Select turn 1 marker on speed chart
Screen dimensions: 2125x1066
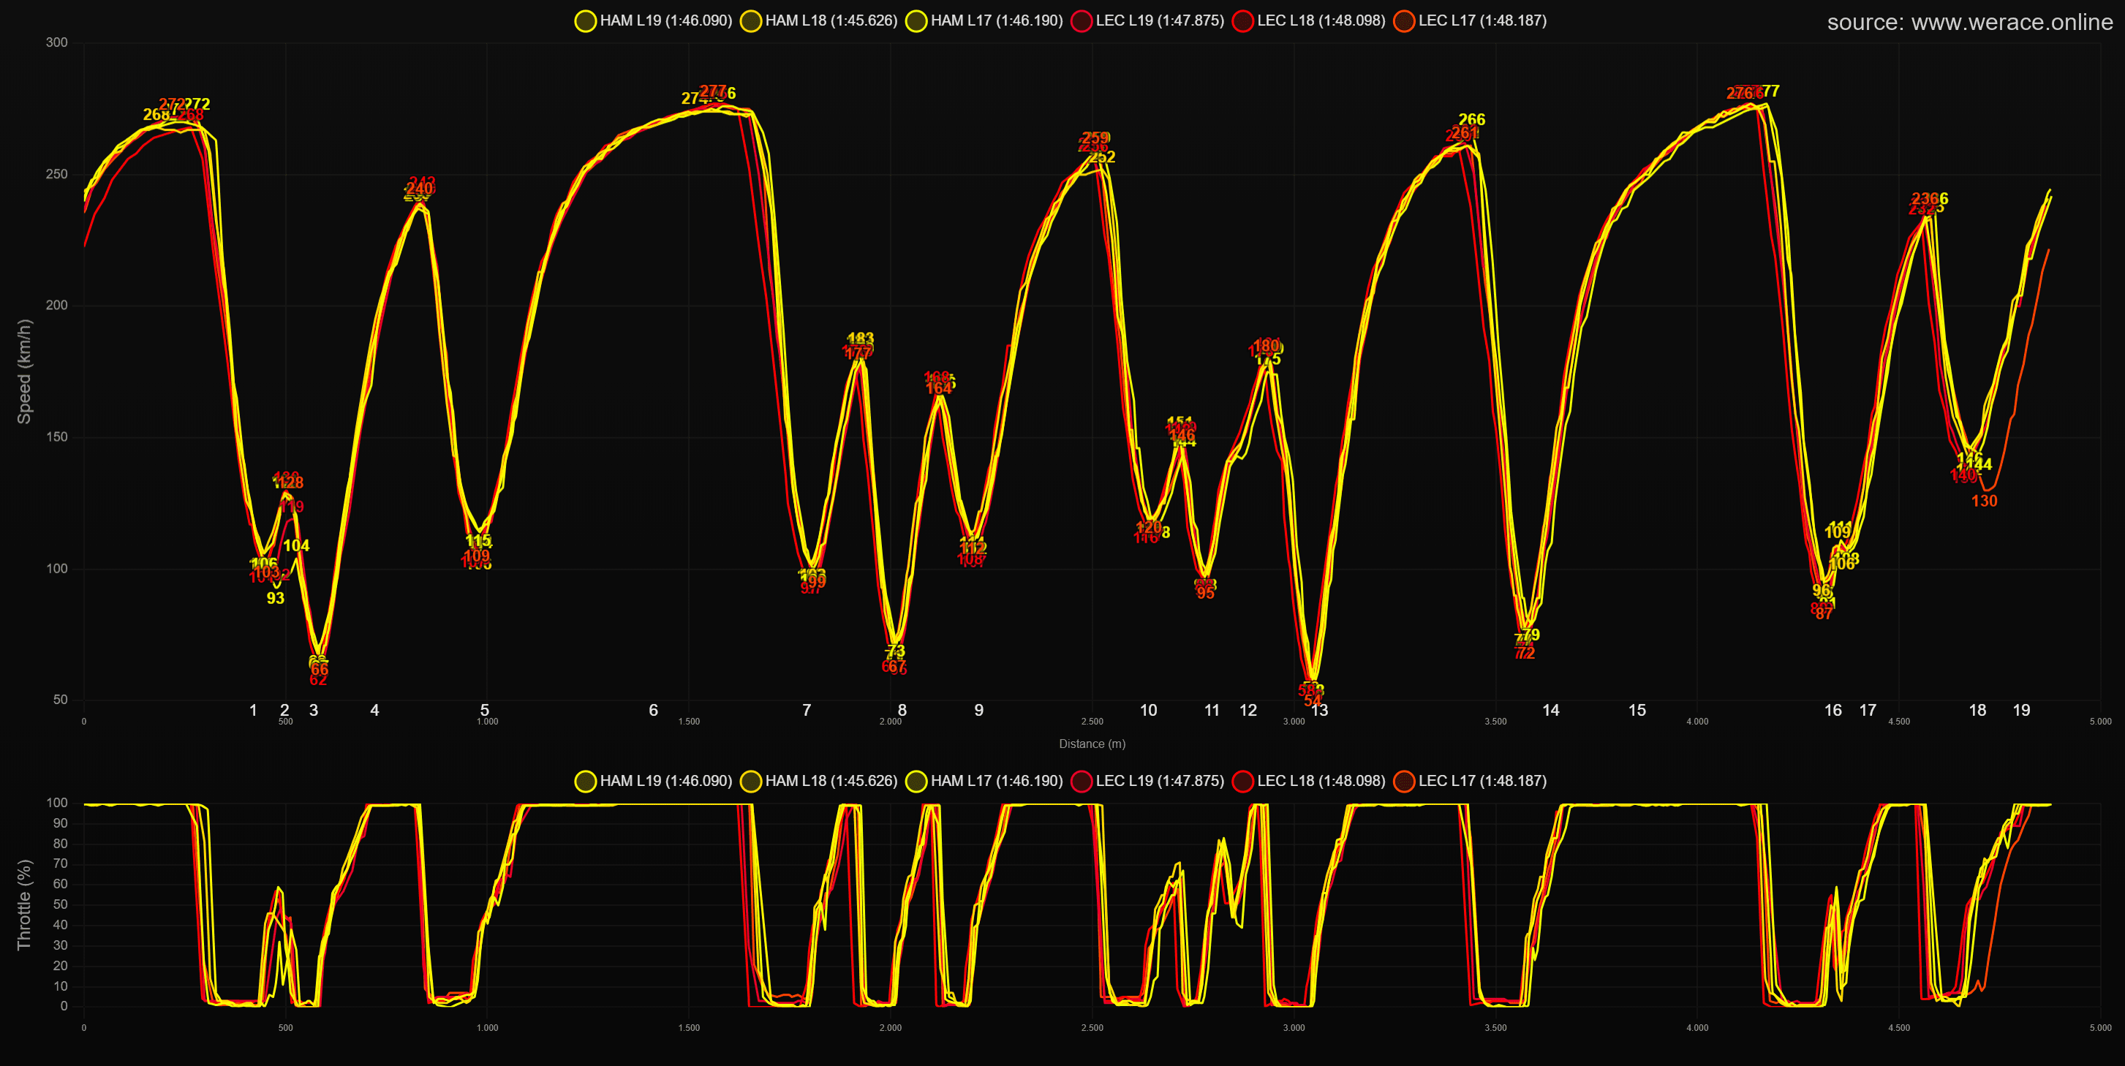253,711
